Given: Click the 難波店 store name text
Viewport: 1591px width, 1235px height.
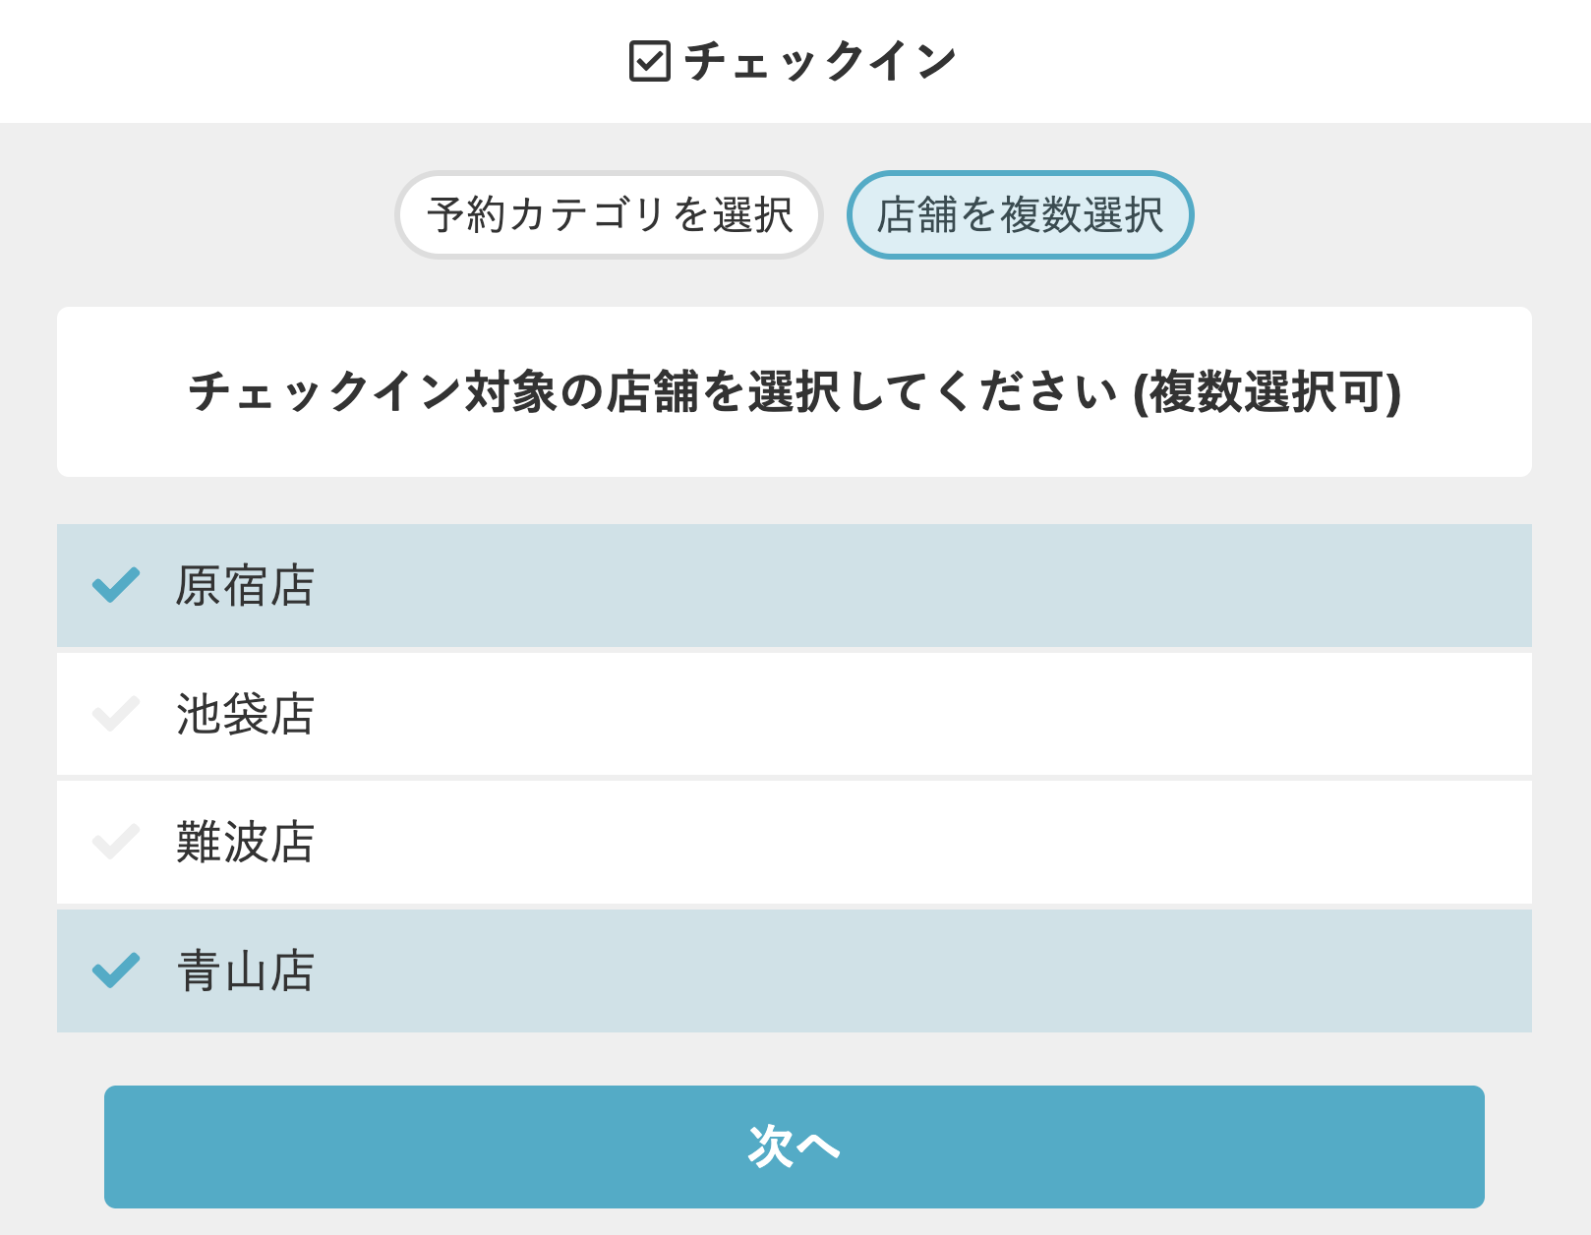Looking at the screenshot, I should click(245, 843).
